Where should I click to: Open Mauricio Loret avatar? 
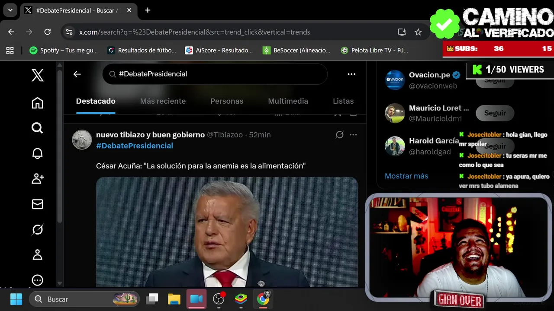click(x=395, y=113)
